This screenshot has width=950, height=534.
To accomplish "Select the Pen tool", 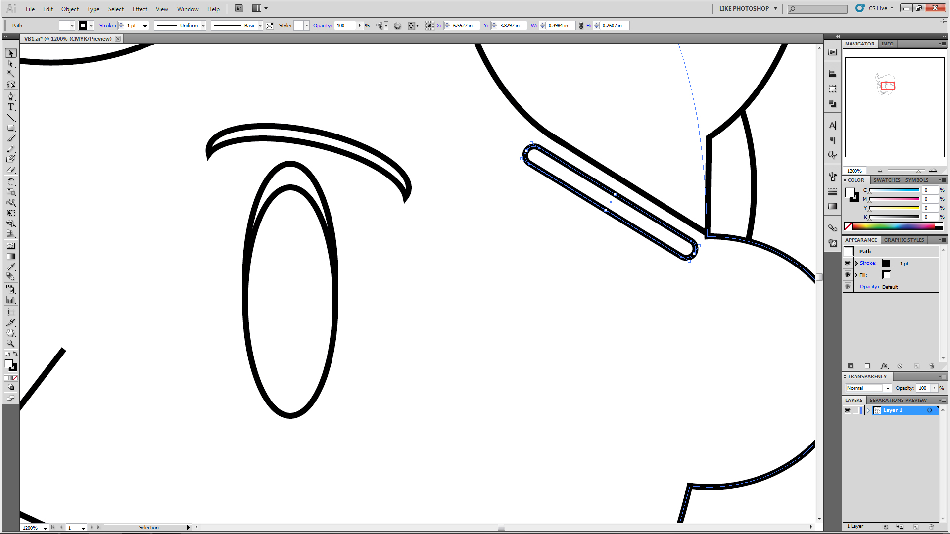I will tap(11, 96).
